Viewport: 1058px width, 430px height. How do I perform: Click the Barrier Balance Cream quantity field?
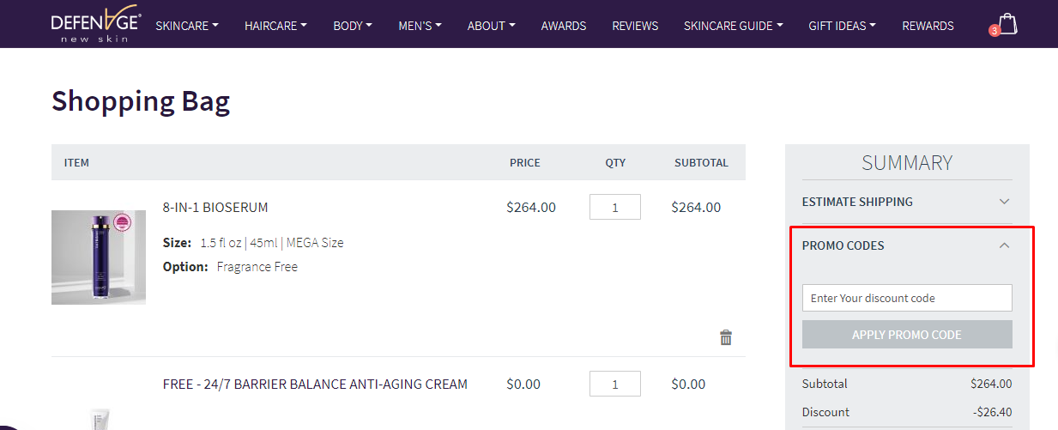coord(615,384)
